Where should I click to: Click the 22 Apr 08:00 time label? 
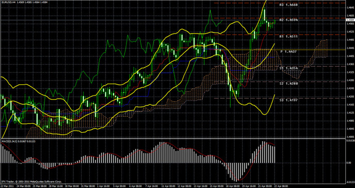pos(281,186)
